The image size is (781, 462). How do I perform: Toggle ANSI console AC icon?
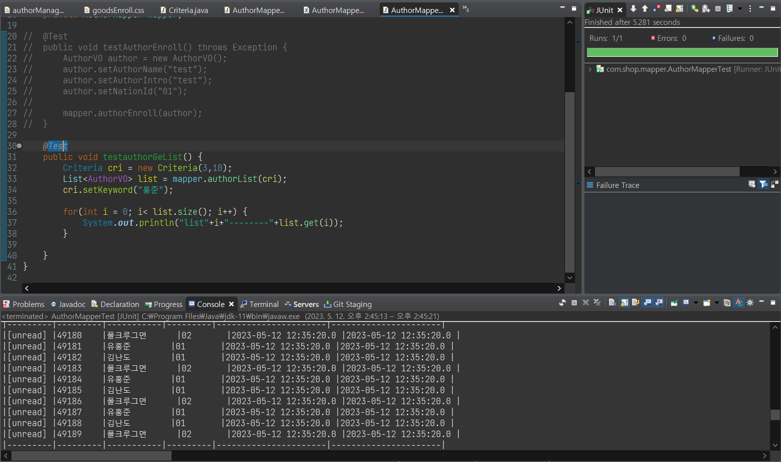739,303
